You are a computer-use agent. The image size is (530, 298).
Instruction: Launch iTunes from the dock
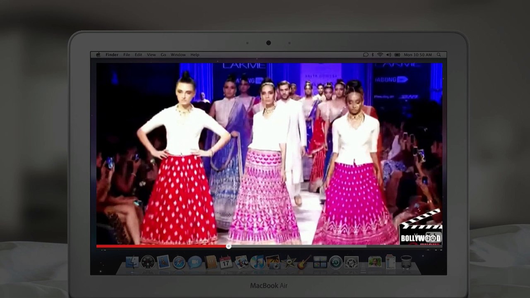point(257,262)
